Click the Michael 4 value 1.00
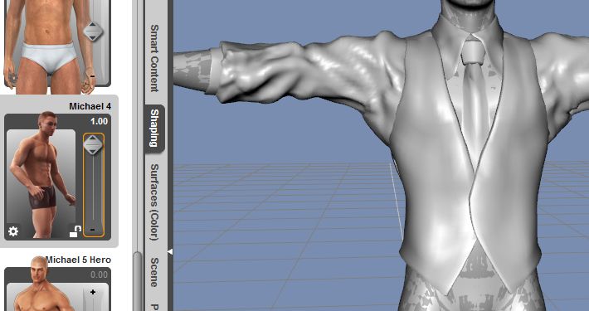Image resolution: width=589 pixels, height=311 pixels. (x=100, y=121)
